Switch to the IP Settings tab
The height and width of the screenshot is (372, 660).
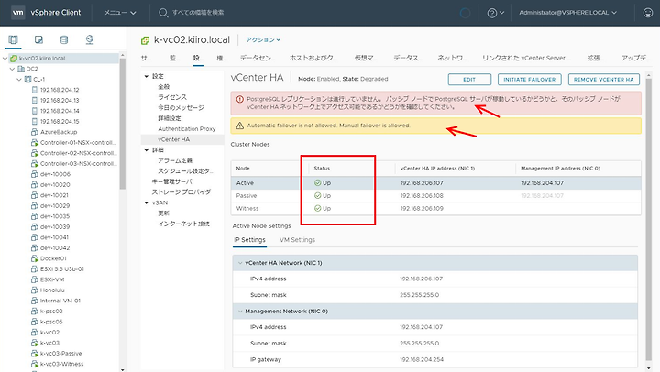pos(249,240)
